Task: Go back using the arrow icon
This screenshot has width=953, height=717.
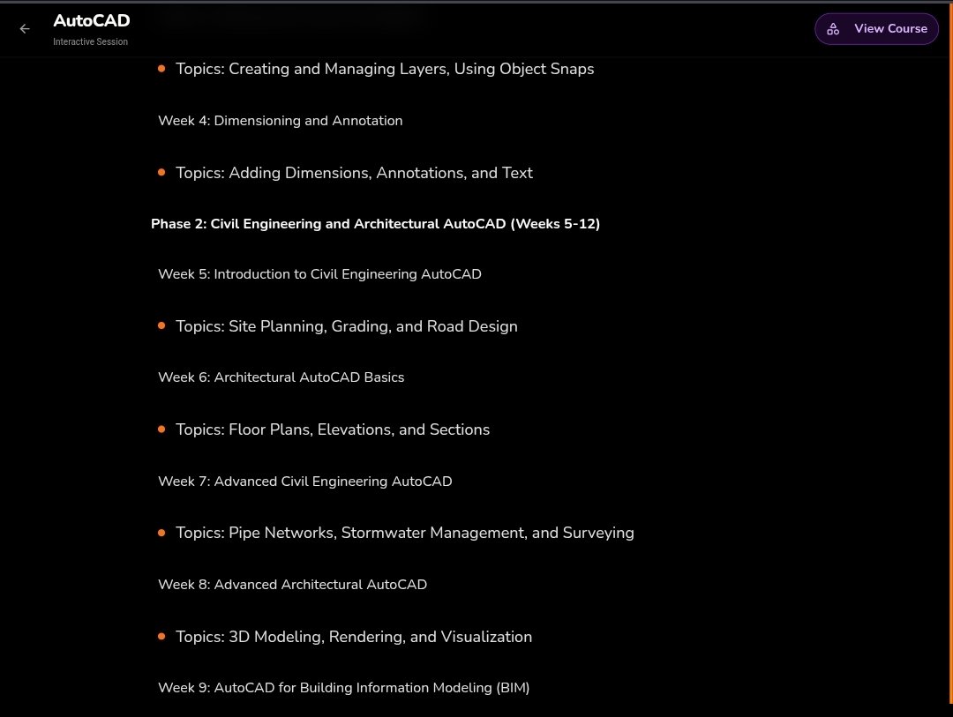Action: tap(25, 28)
